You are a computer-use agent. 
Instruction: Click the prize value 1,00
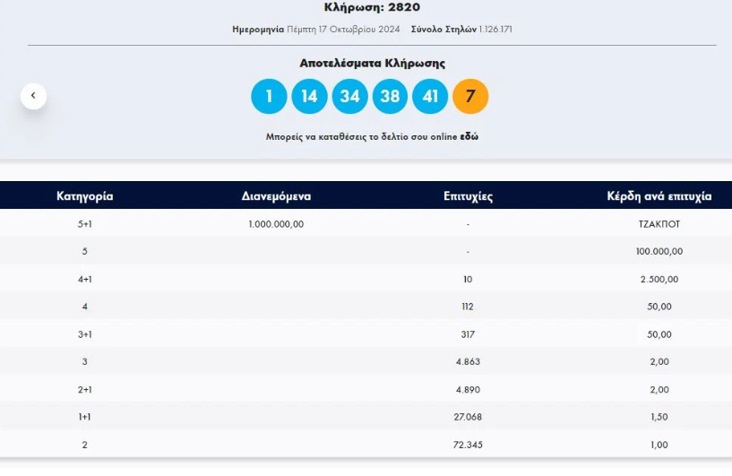click(x=659, y=445)
